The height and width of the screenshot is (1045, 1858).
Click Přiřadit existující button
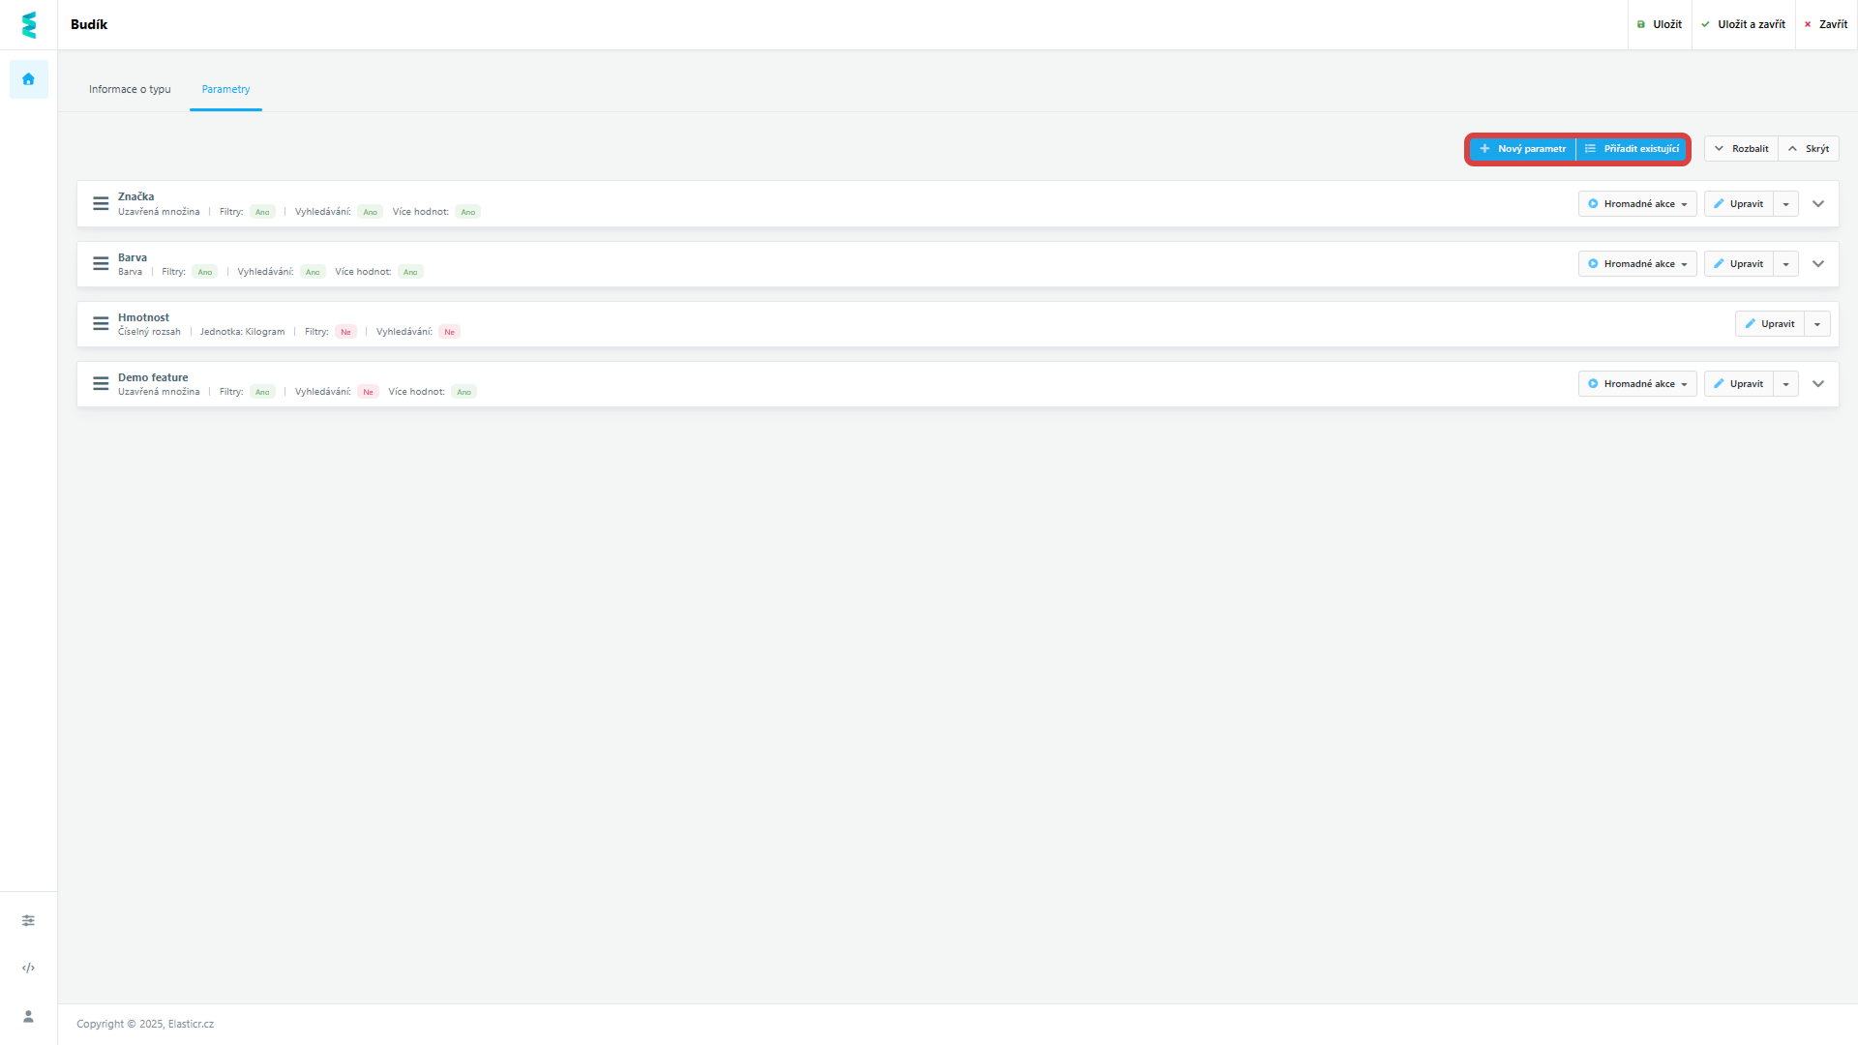(x=1632, y=149)
